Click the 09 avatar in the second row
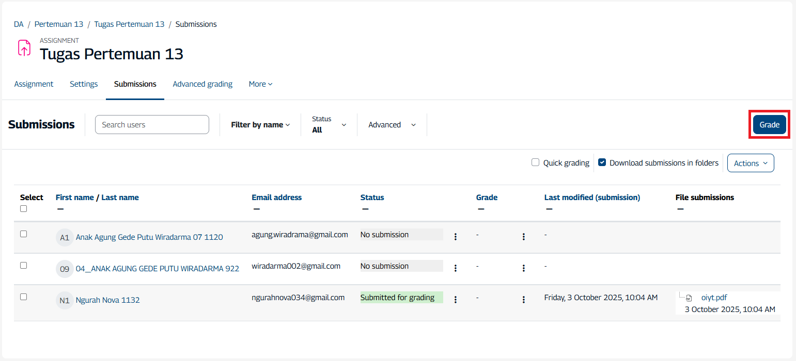The height and width of the screenshot is (361, 796). (64, 269)
